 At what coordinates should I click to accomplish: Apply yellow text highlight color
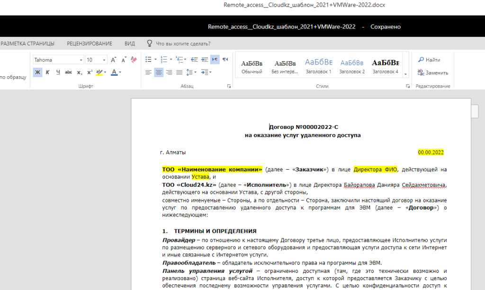tap(99, 72)
